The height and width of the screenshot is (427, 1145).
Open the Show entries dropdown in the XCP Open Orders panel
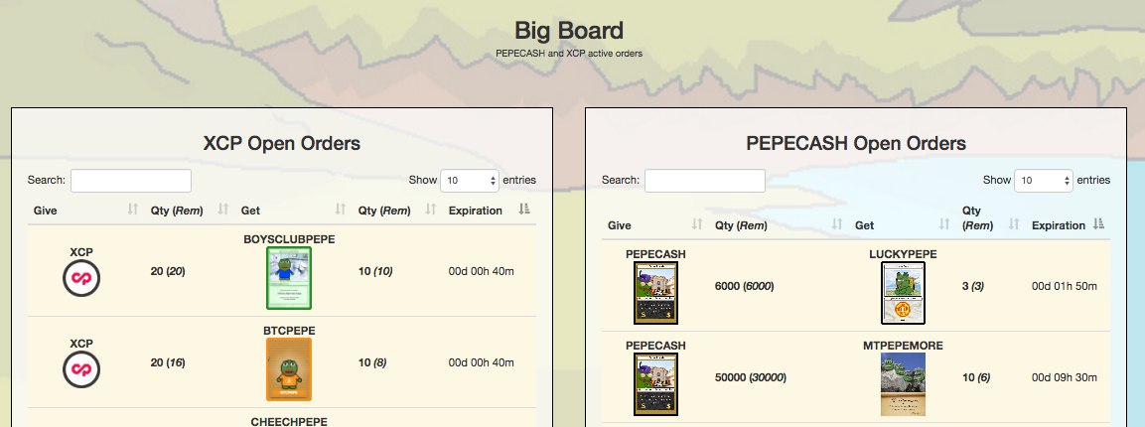(x=470, y=181)
